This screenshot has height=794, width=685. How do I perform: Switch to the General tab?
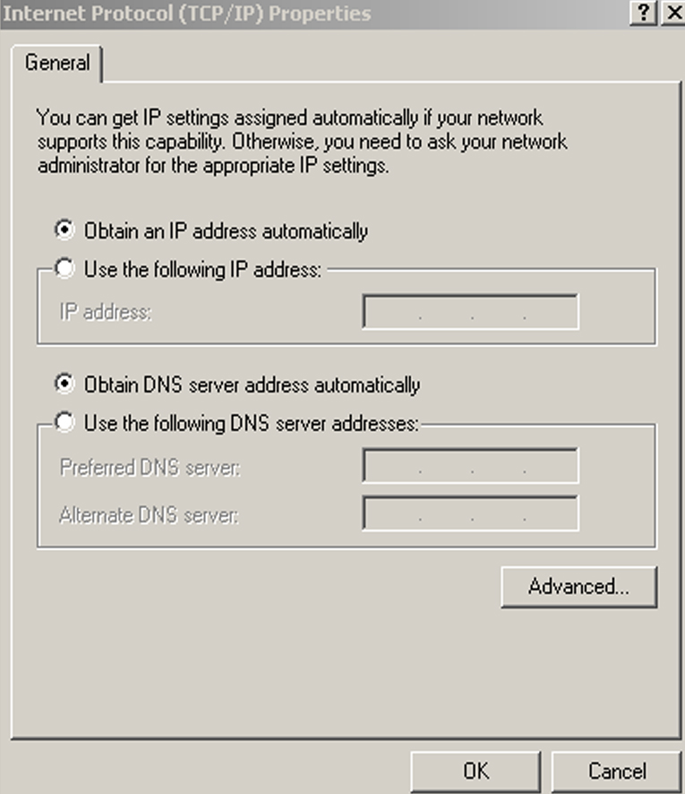click(x=57, y=63)
